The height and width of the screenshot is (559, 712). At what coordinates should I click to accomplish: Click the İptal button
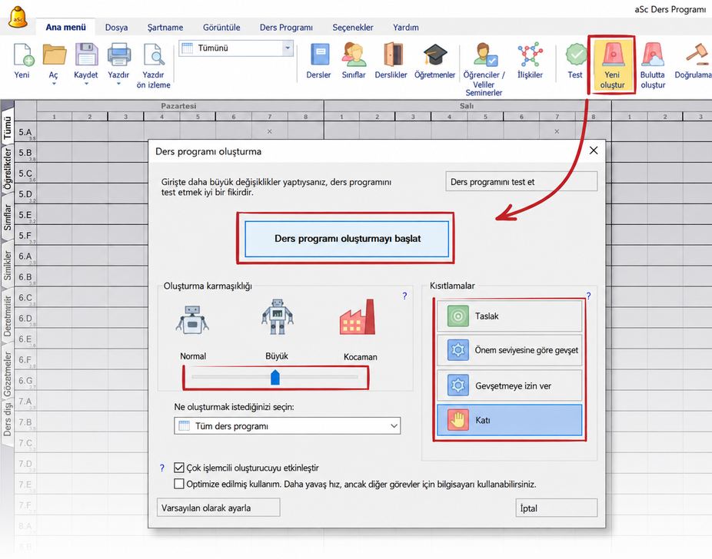coord(556,508)
